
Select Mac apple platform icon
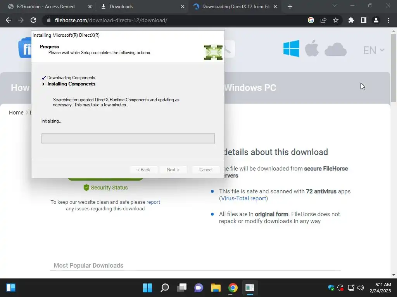point(312,48)
